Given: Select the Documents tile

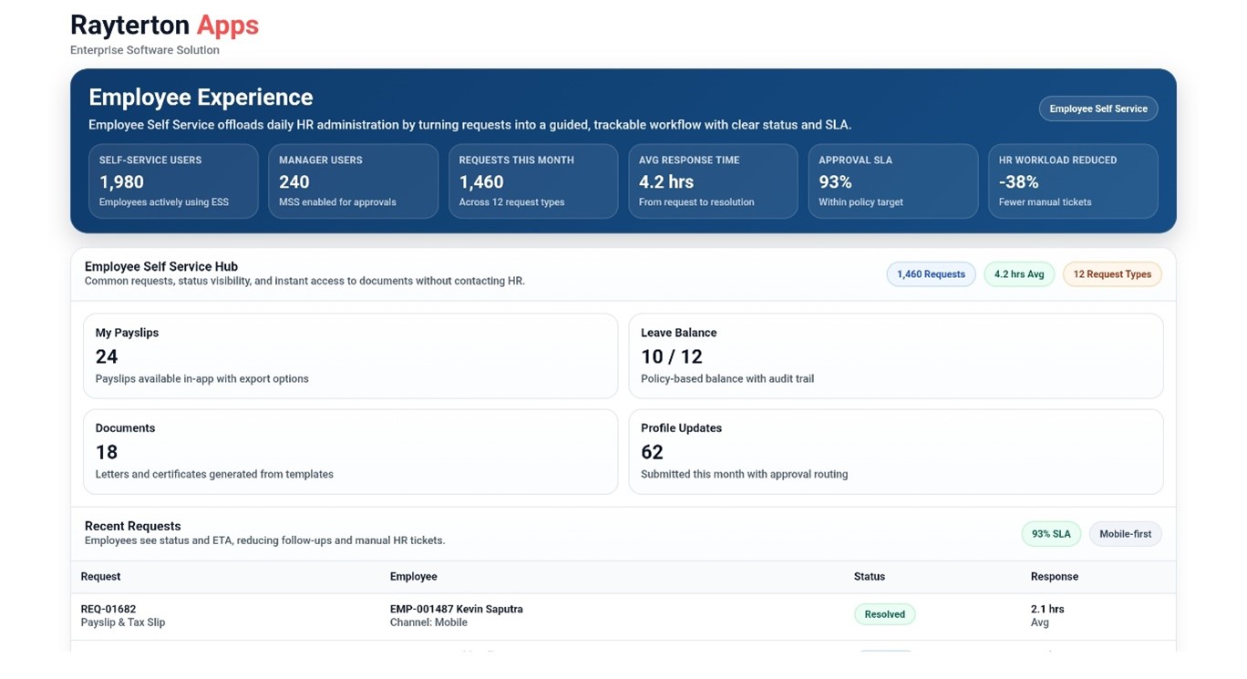Looking at the screenshot, I should point(350,451).
